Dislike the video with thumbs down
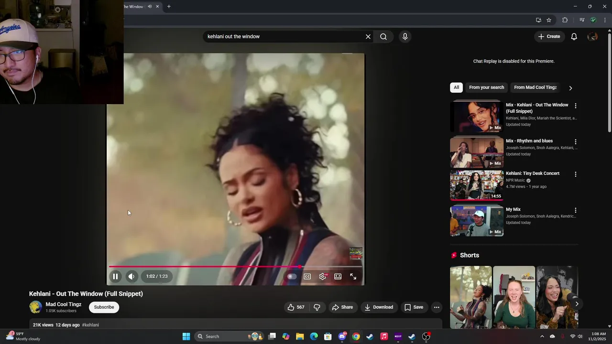This screenshot has width=612, height=344. [x=317, y=307]
